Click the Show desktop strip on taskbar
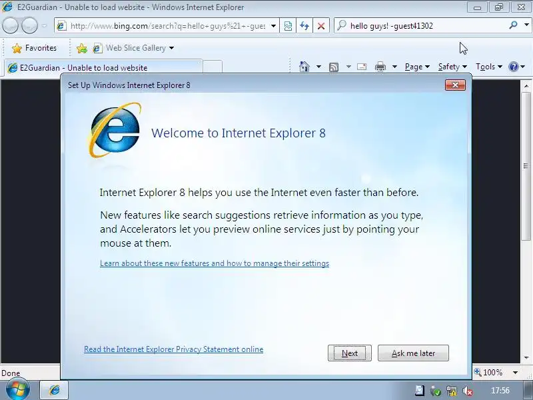This screenshot has width=533, height=400. point(528,390)
